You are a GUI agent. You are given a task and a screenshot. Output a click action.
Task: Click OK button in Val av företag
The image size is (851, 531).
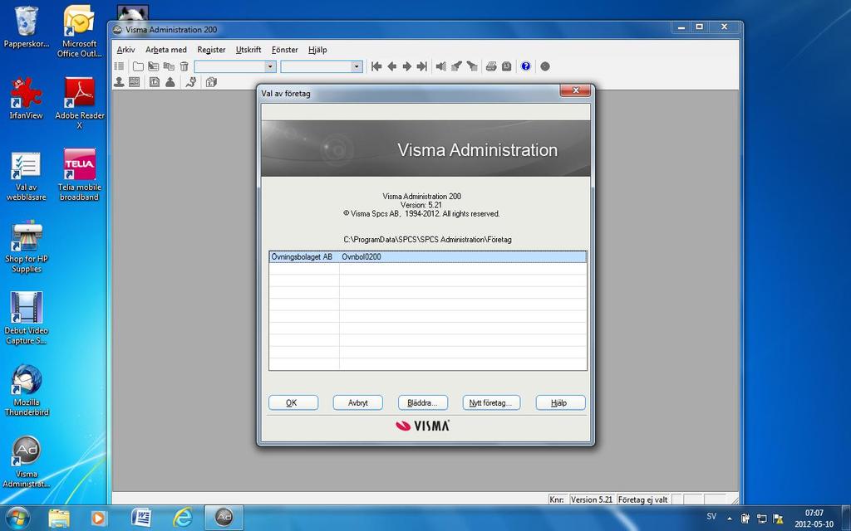[293, 402]
